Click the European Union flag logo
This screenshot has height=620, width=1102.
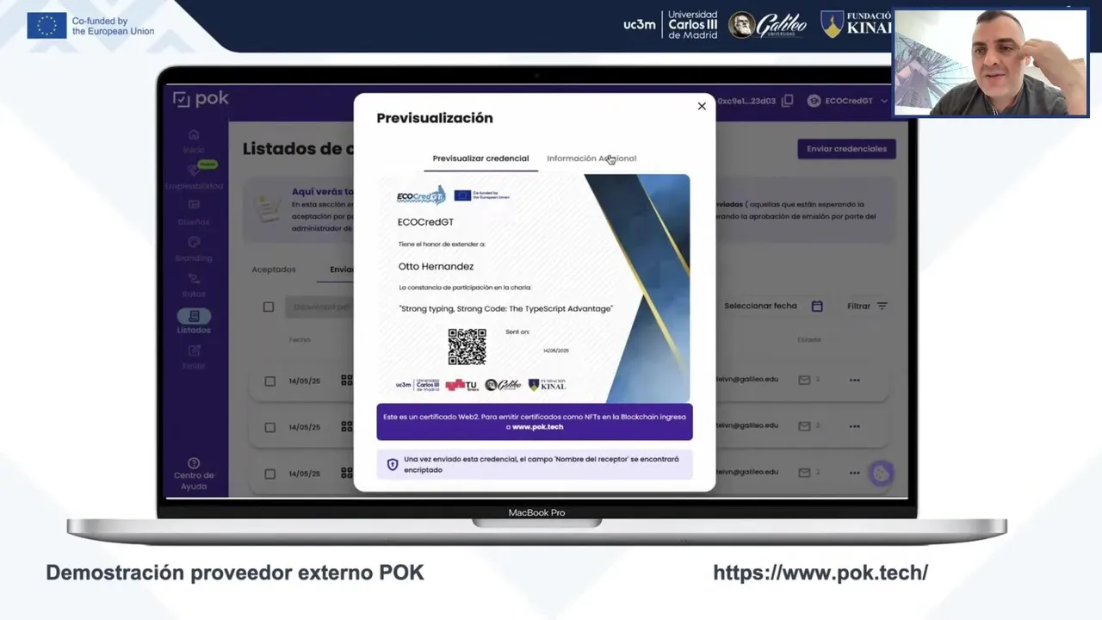(x=46, y=26)
